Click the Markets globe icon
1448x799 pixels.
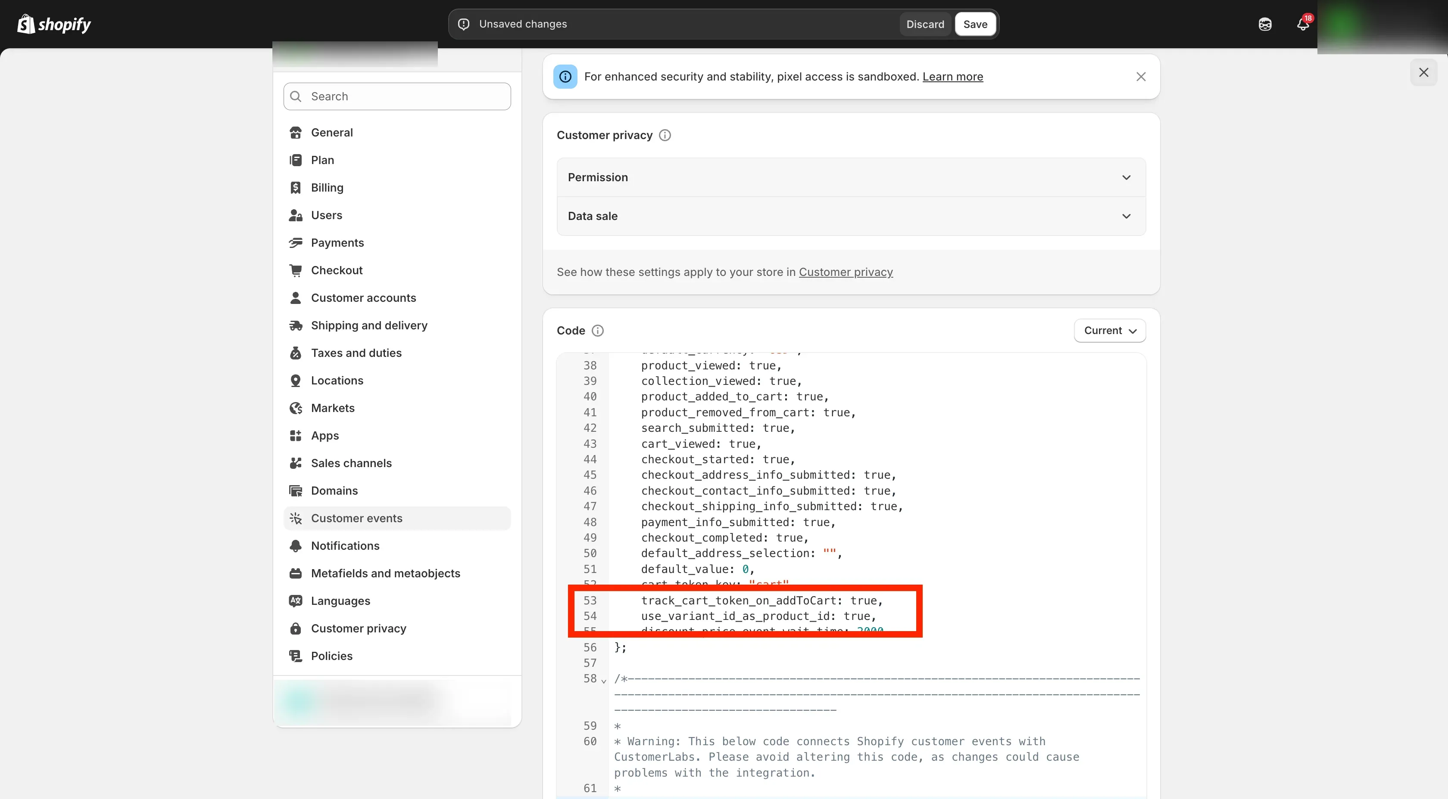[x=296, y=408]
